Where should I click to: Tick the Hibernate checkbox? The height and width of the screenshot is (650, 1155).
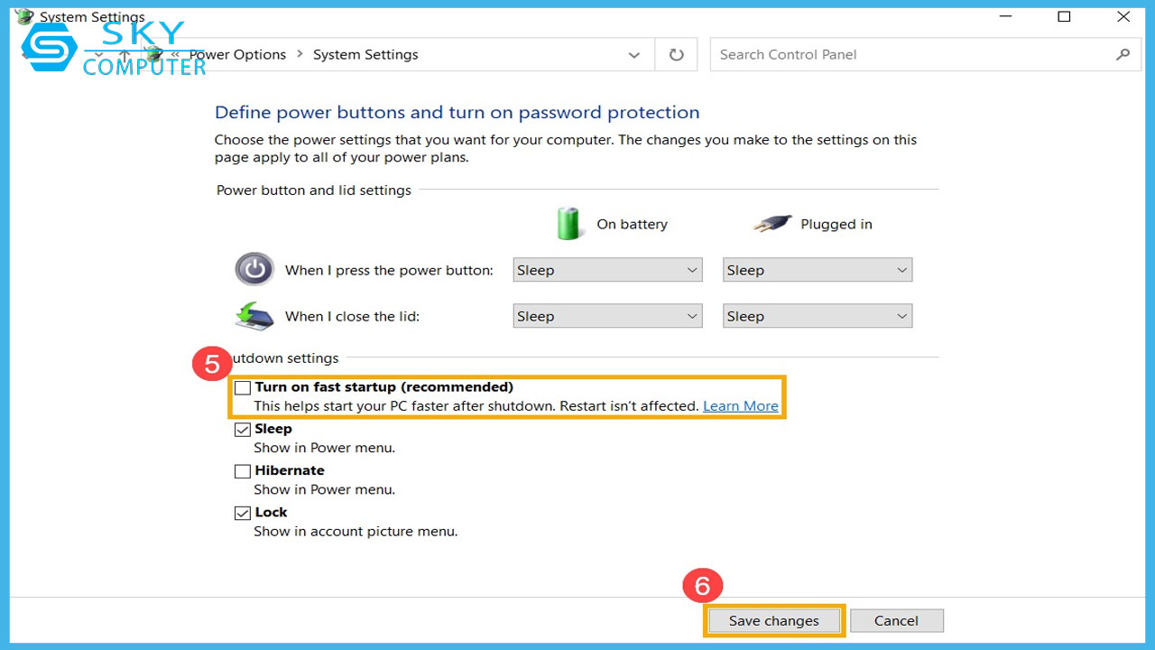[243, 471]
